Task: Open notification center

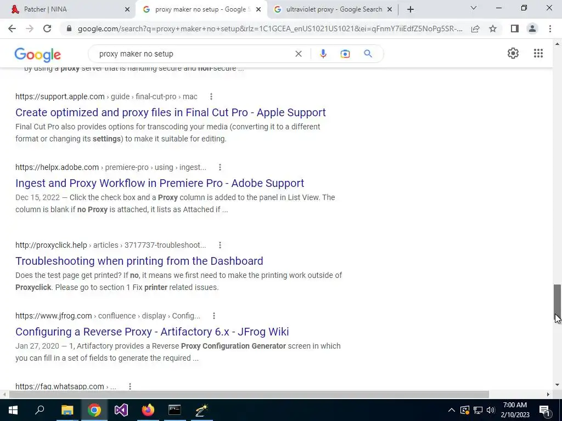Action: (x=544, y=410)
